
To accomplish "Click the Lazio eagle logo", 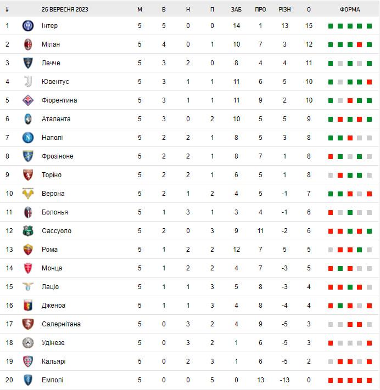I will 28,287.
